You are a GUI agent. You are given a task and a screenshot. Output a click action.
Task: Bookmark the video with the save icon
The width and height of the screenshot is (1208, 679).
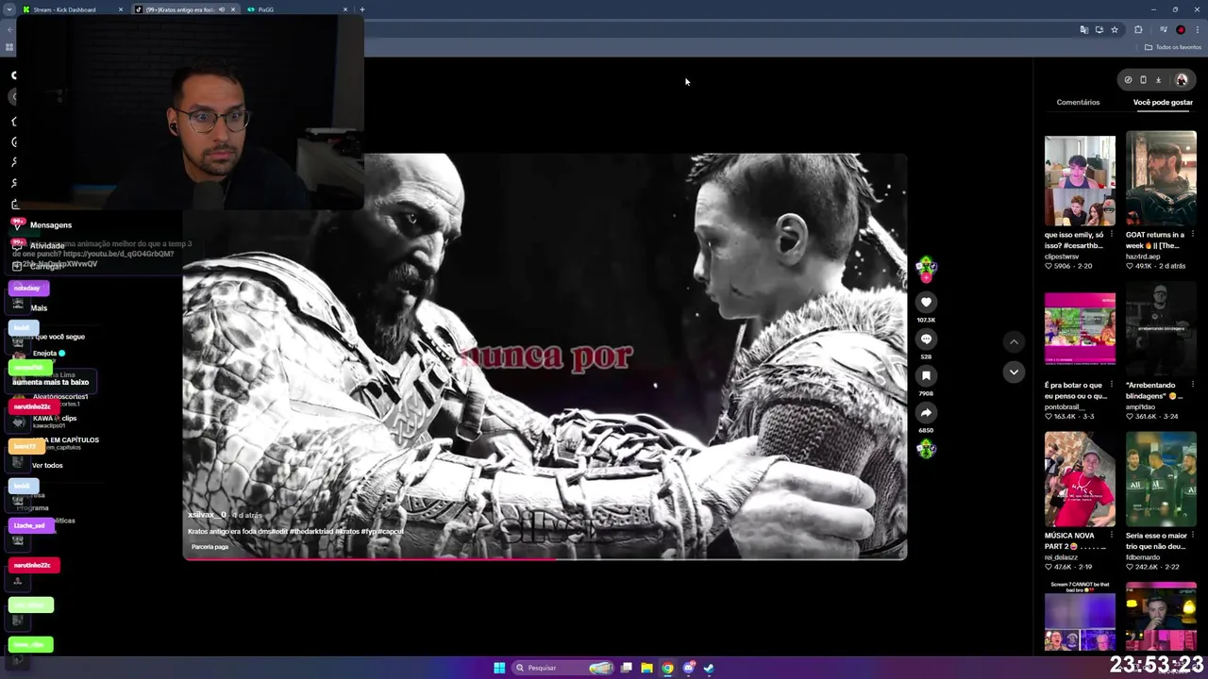[x=926, y=375]
